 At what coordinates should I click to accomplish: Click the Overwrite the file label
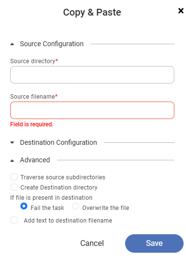(x=106, y=208)
